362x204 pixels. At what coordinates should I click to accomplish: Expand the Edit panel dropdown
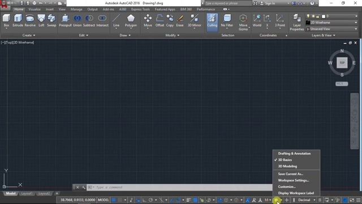[84, 35]
